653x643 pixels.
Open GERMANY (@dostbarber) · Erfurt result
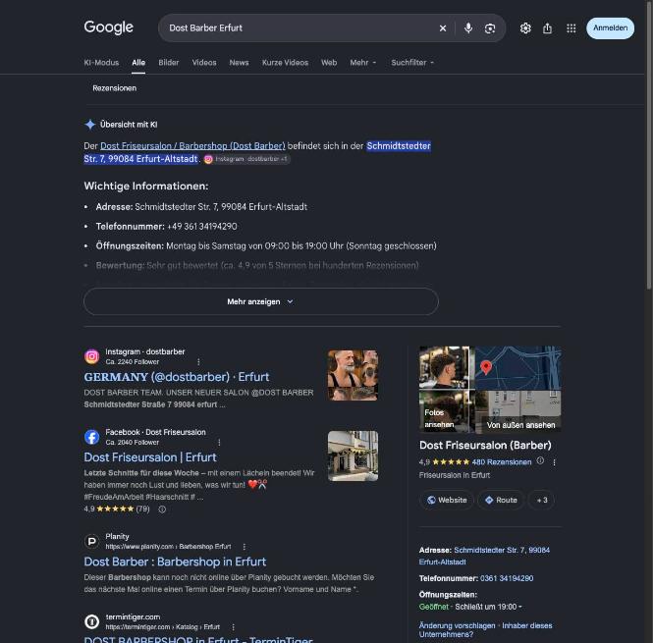tap(177, 377)
